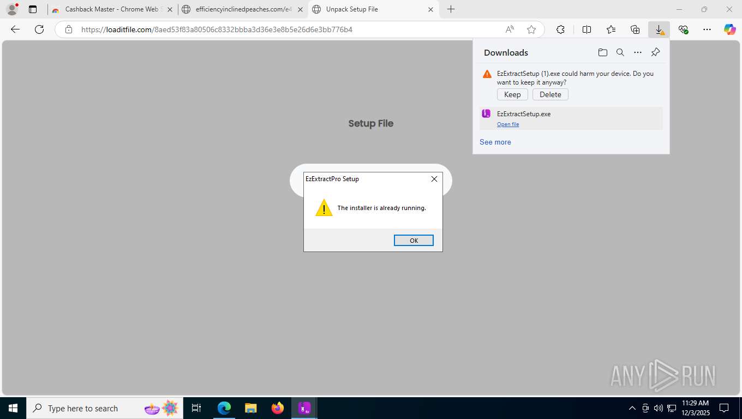Open Browser essentials heart icon

[683, 29]
